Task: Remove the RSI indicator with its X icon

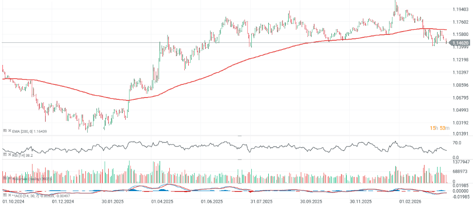Action: pos(9,154)
